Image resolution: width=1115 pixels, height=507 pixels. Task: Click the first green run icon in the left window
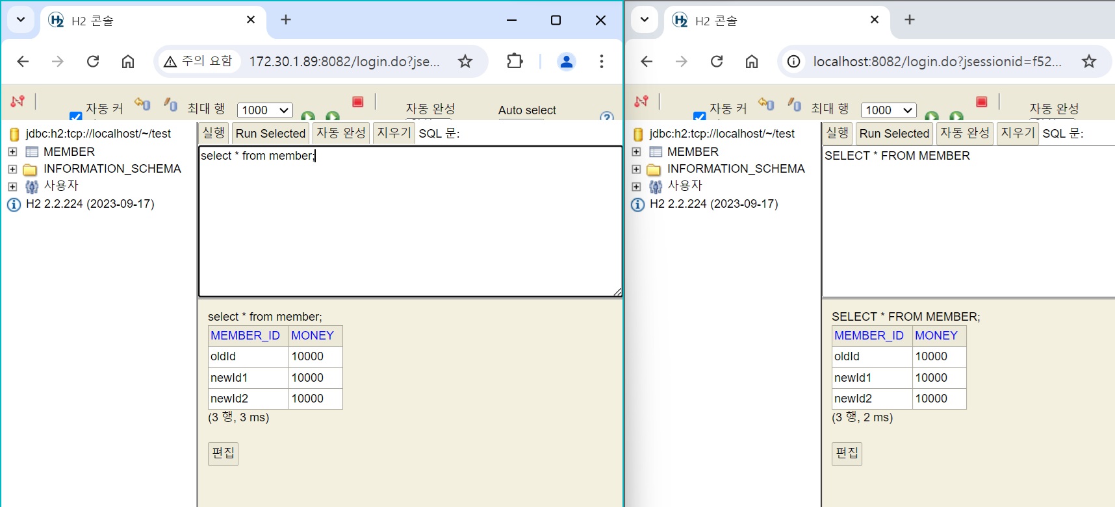click(x=308, y=116)
